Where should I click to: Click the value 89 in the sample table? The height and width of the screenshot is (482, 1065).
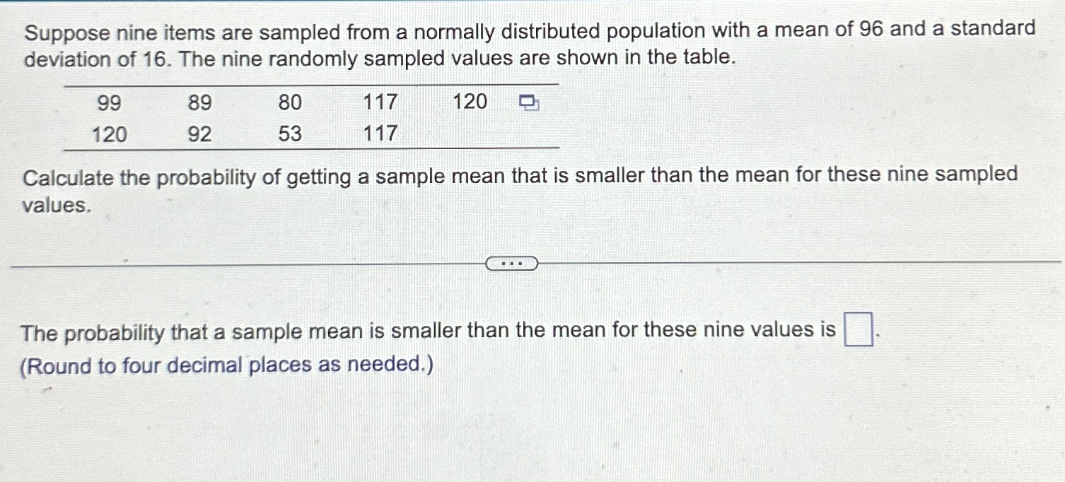(200, 103)
